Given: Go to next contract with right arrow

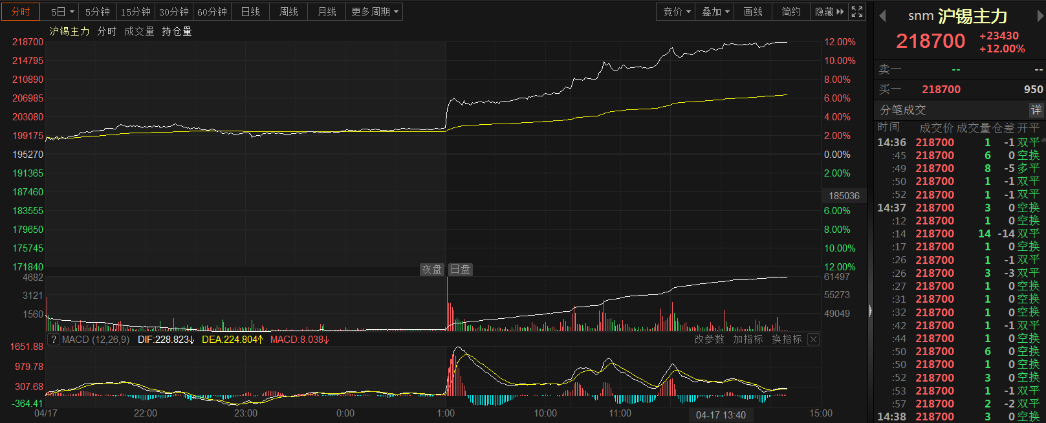Looking at the screenshot, I should (1040, 16).
